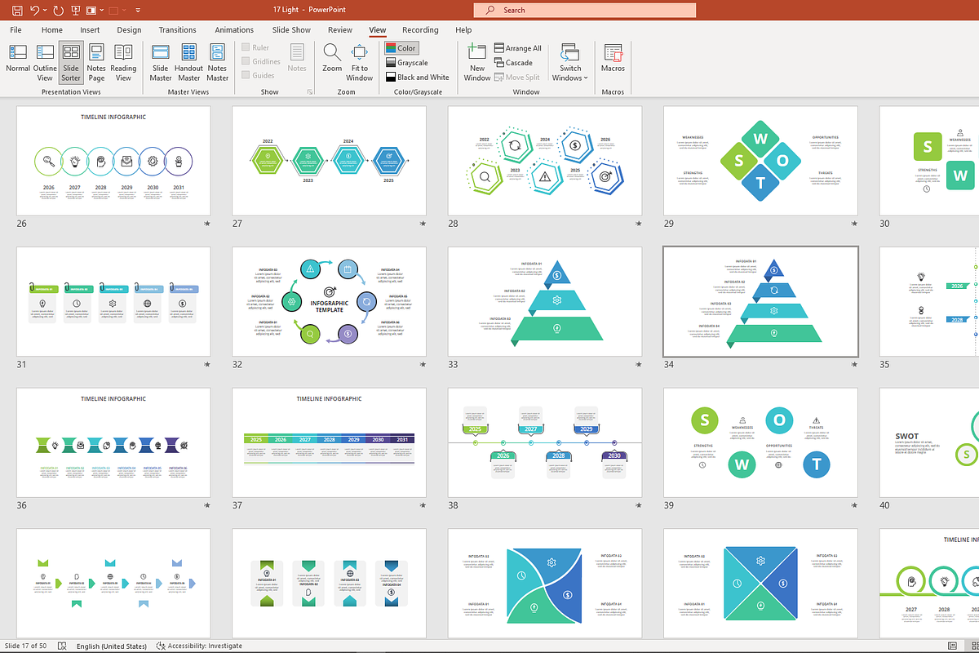Select slide 26 timeline infographic thumbnail
The height and width of the screenshot is (653, 979).
[113, 161]
